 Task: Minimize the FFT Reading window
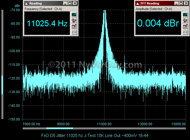click(176, 3)
